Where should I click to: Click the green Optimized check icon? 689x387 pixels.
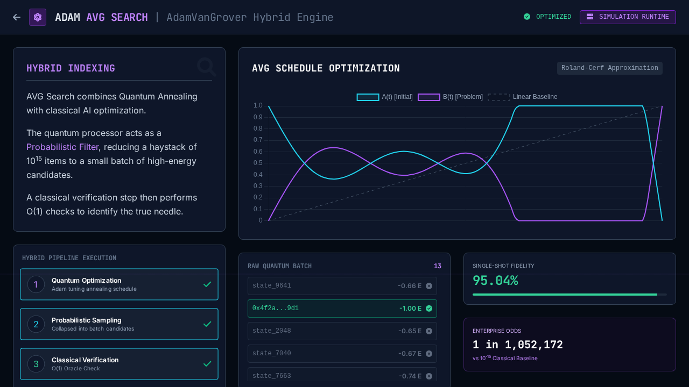527,17
